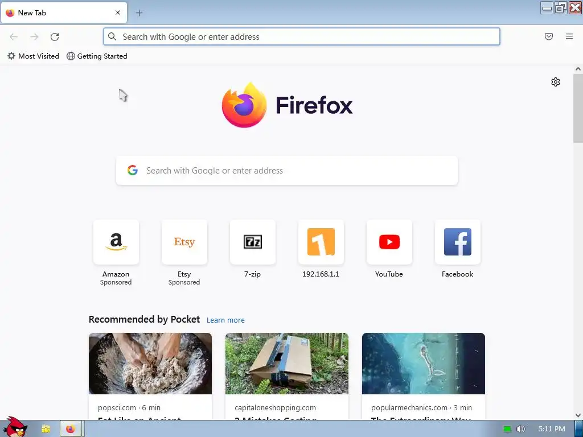Click the Recommended by Pocket heading

pyautogui.click(x=144, y=320)
